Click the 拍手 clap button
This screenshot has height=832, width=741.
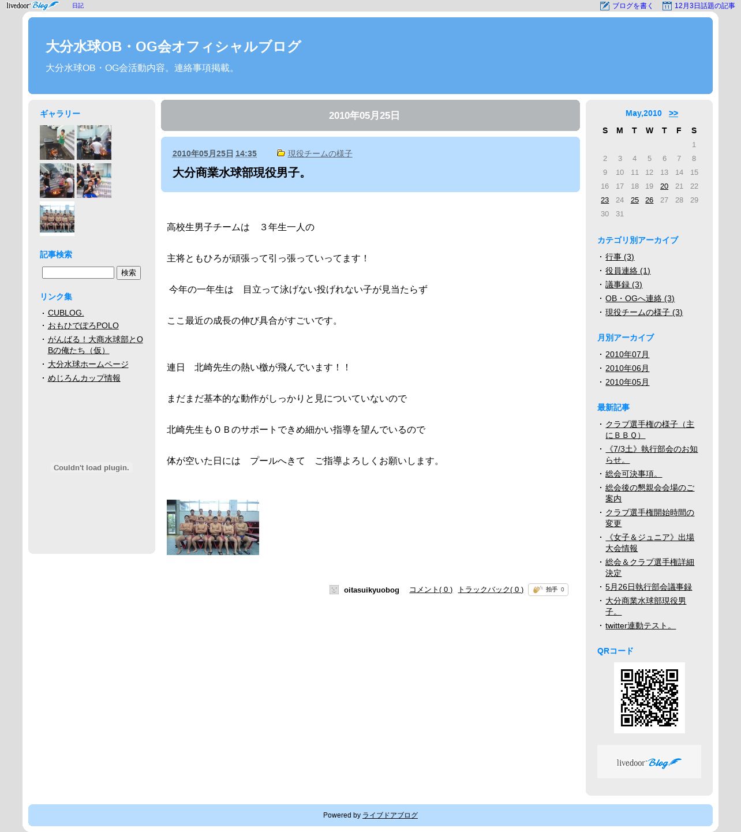pos(548,590)
